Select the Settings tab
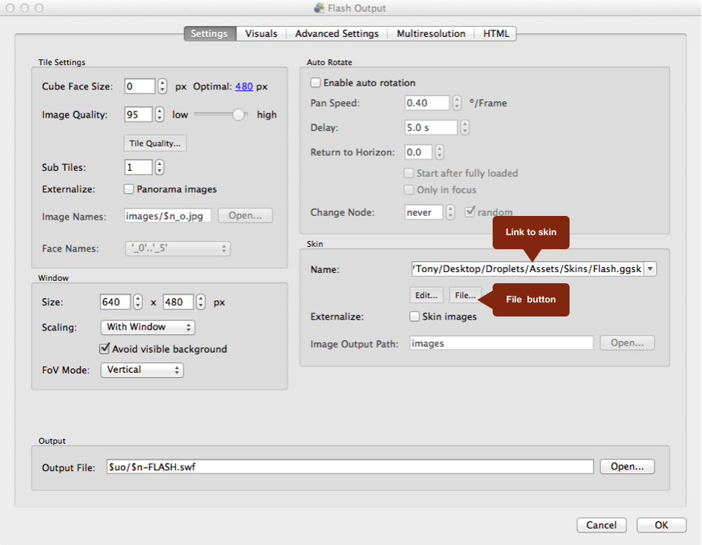The height and width of the screenshot is (545, 702). tap(209, 33)
